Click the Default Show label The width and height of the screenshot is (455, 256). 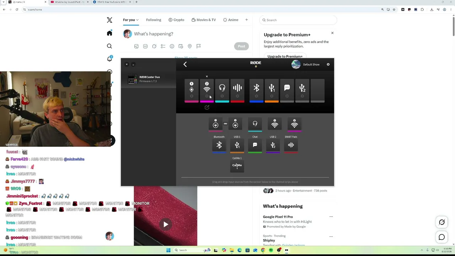pos(311,64)
